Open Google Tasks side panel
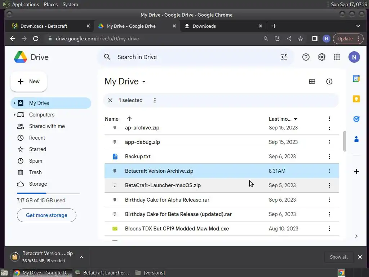Image resolution: width=369 pixels, height=277 pixels. tap(356, 119)
